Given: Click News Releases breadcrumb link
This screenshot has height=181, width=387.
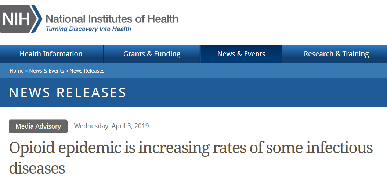Looking at the screenshot, I should coord(87,71).
